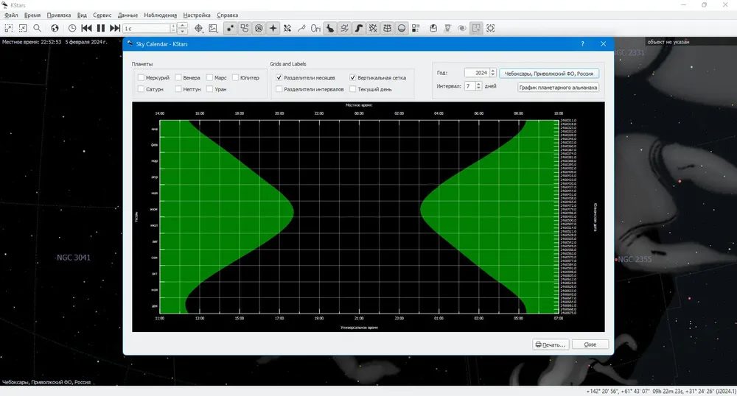737x396 pixels.
Task: Toggle horizontal coordinate grid icon
Action: coord(388,28)
